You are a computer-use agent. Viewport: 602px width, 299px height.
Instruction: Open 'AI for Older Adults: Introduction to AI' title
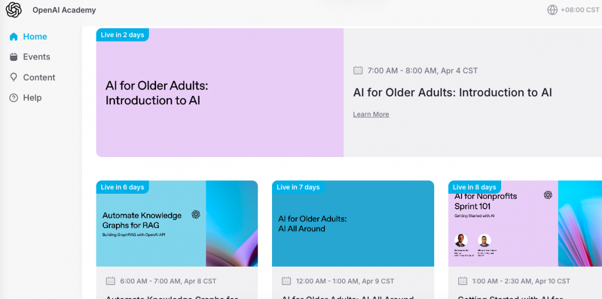click(453, 93)
